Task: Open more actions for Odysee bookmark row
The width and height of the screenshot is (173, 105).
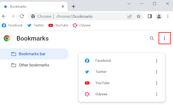Action: [x=157, y=94]
